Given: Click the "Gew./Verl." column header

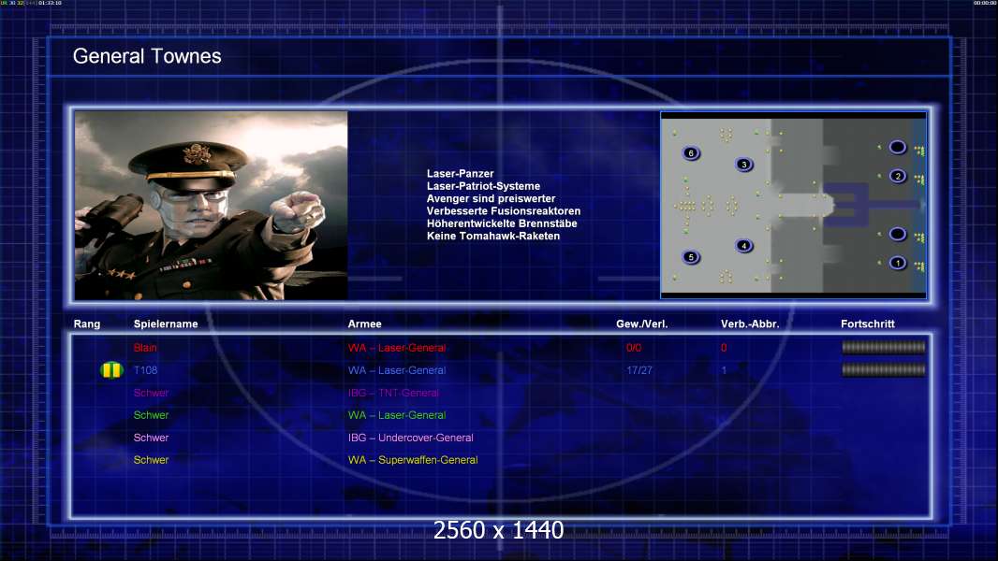Looking at the screenshot, I should (x=641, y=324).
